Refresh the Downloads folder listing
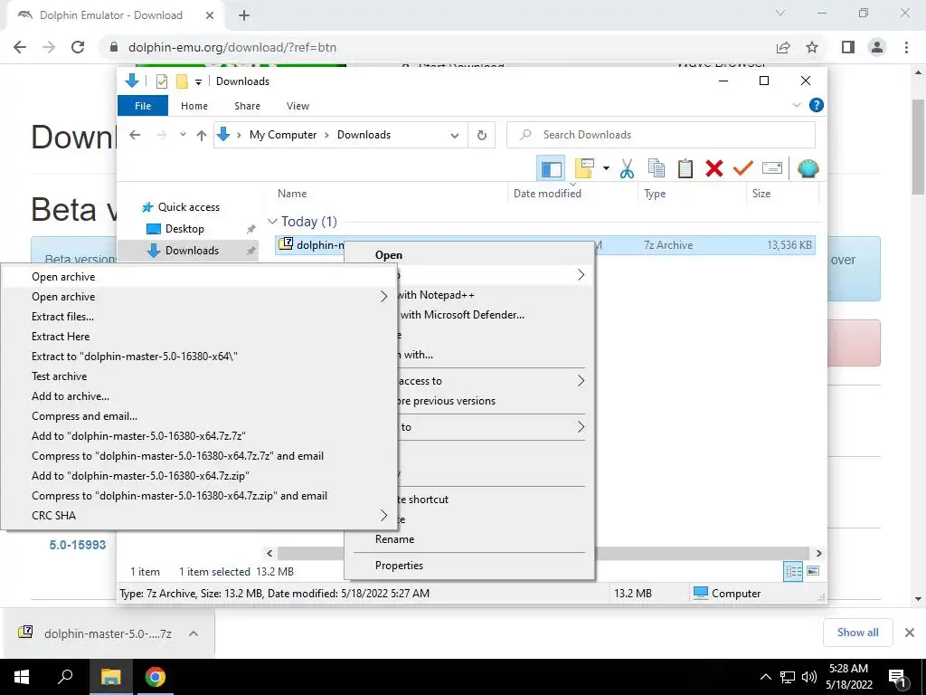The image size is (926, 695). pos(482,136)
